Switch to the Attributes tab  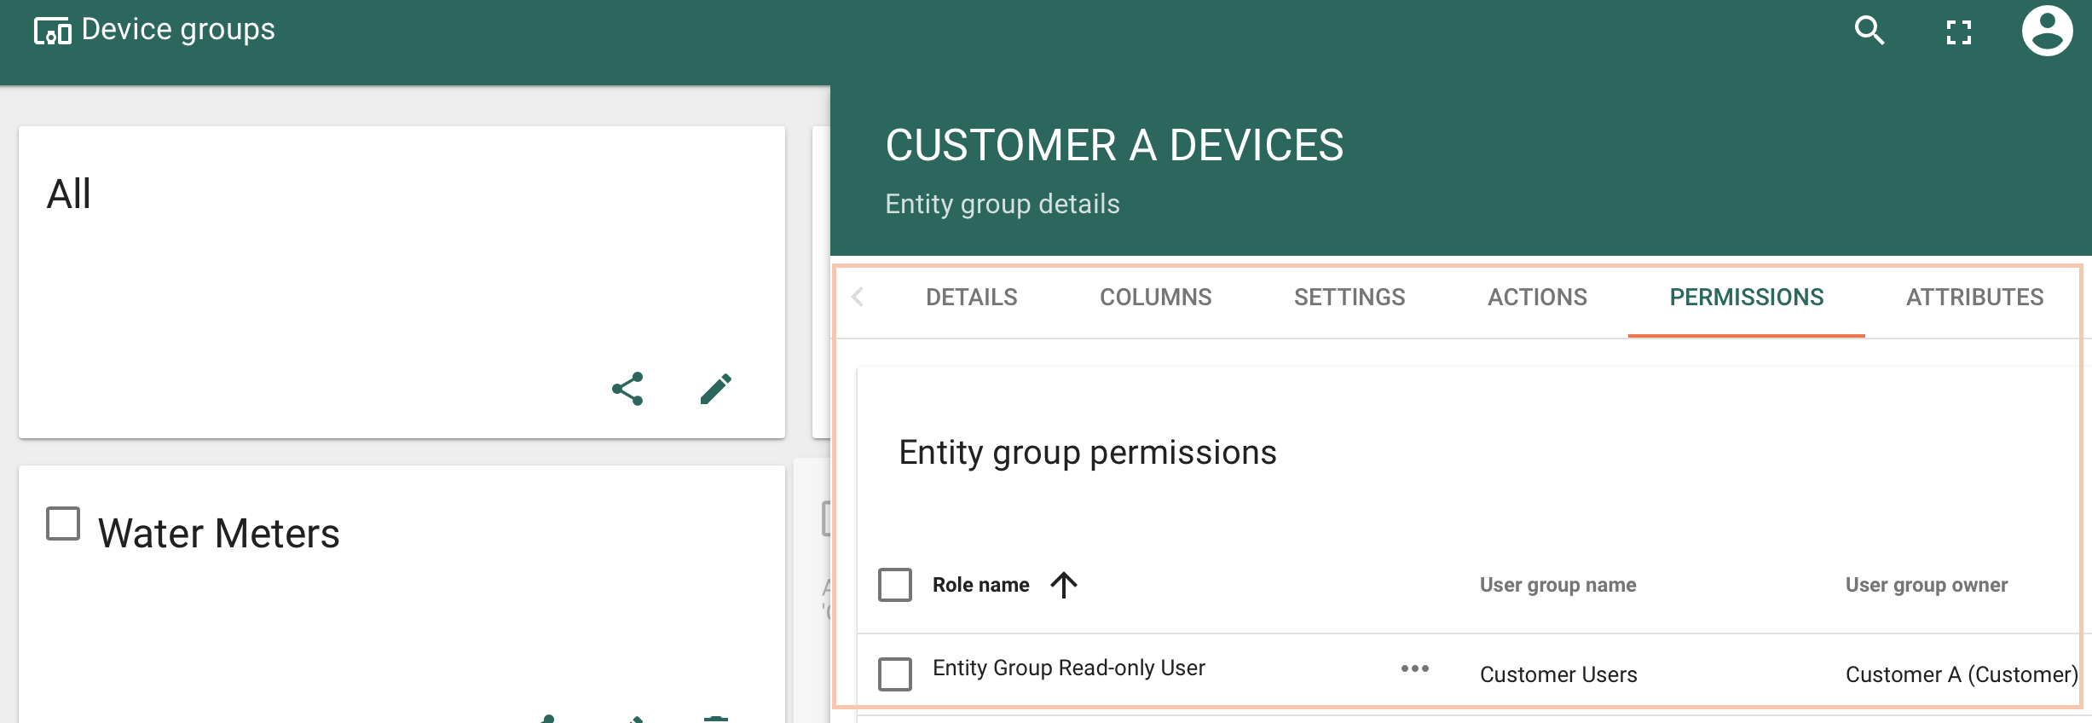pos(1975,297)
